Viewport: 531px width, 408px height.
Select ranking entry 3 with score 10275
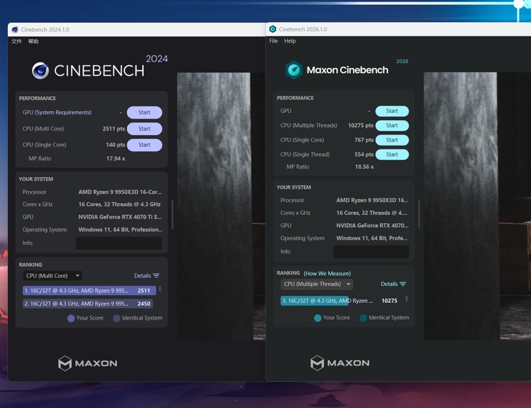click(x=340, y=301)
